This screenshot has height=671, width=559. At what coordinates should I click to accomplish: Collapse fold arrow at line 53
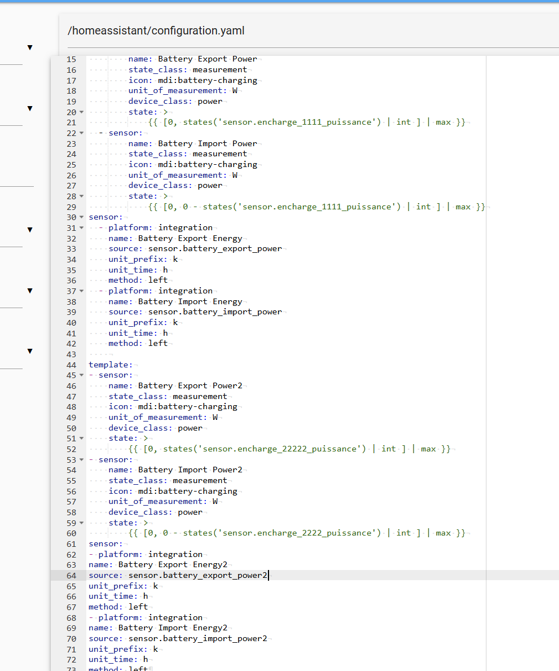(x=81, y=459)
